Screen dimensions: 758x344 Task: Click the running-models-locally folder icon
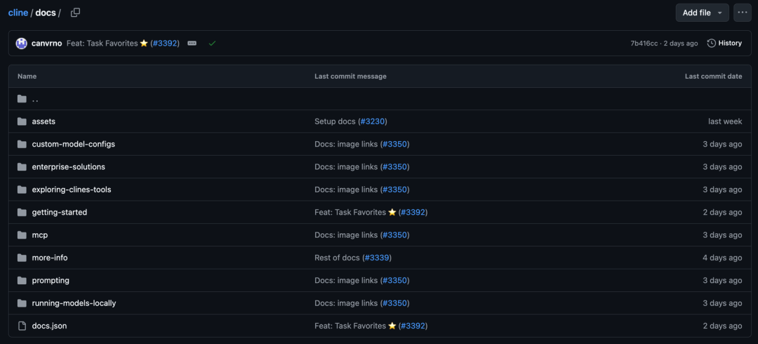(x=22, y=303)
